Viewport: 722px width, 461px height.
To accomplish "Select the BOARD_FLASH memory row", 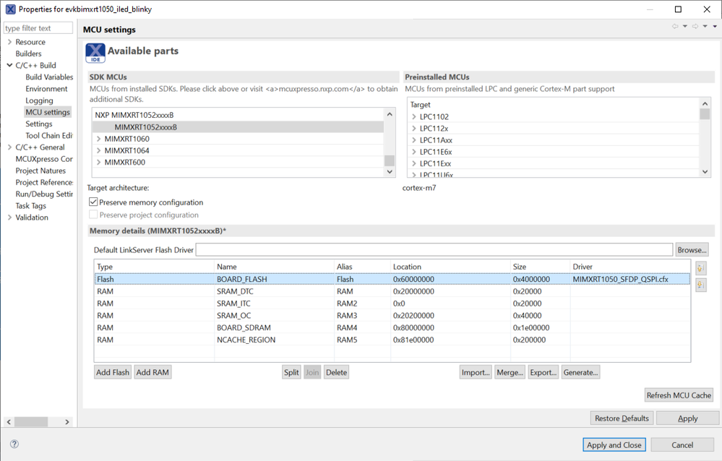I will click(x=392, y=279).
